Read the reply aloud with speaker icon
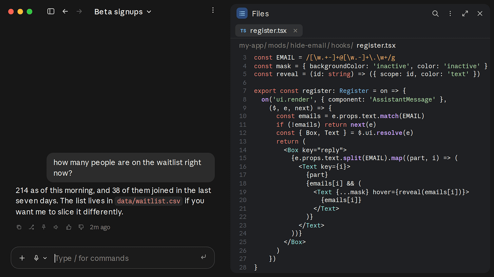The width and height of the screenshot is (494, 277). click(x=56, y=227)
